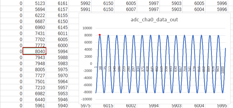Pick the cell reading 6000
The height and width of the screenshot is (108, 233).
tap(57, 45)
